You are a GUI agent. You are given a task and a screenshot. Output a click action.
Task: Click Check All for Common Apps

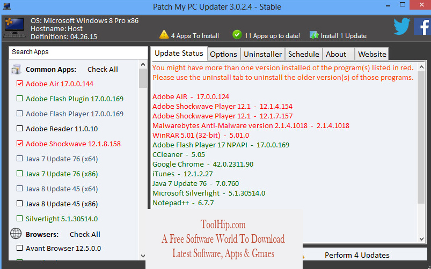tap(103, 70)
